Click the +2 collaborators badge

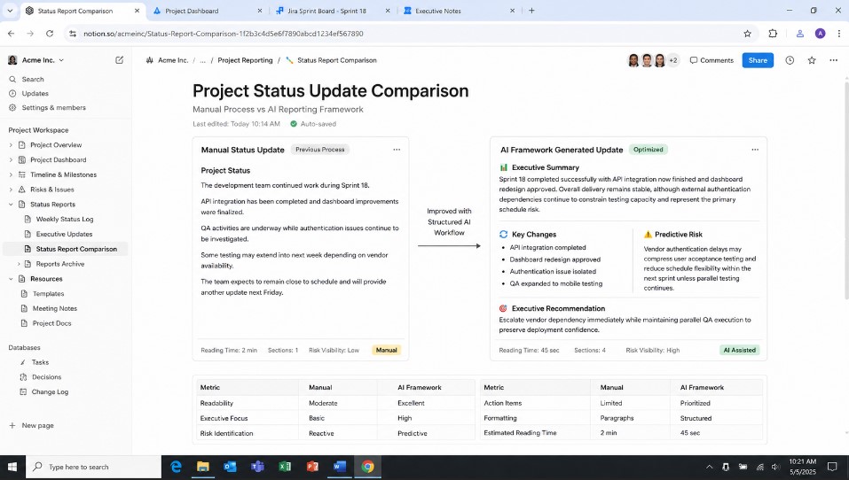tap(673, 60)
